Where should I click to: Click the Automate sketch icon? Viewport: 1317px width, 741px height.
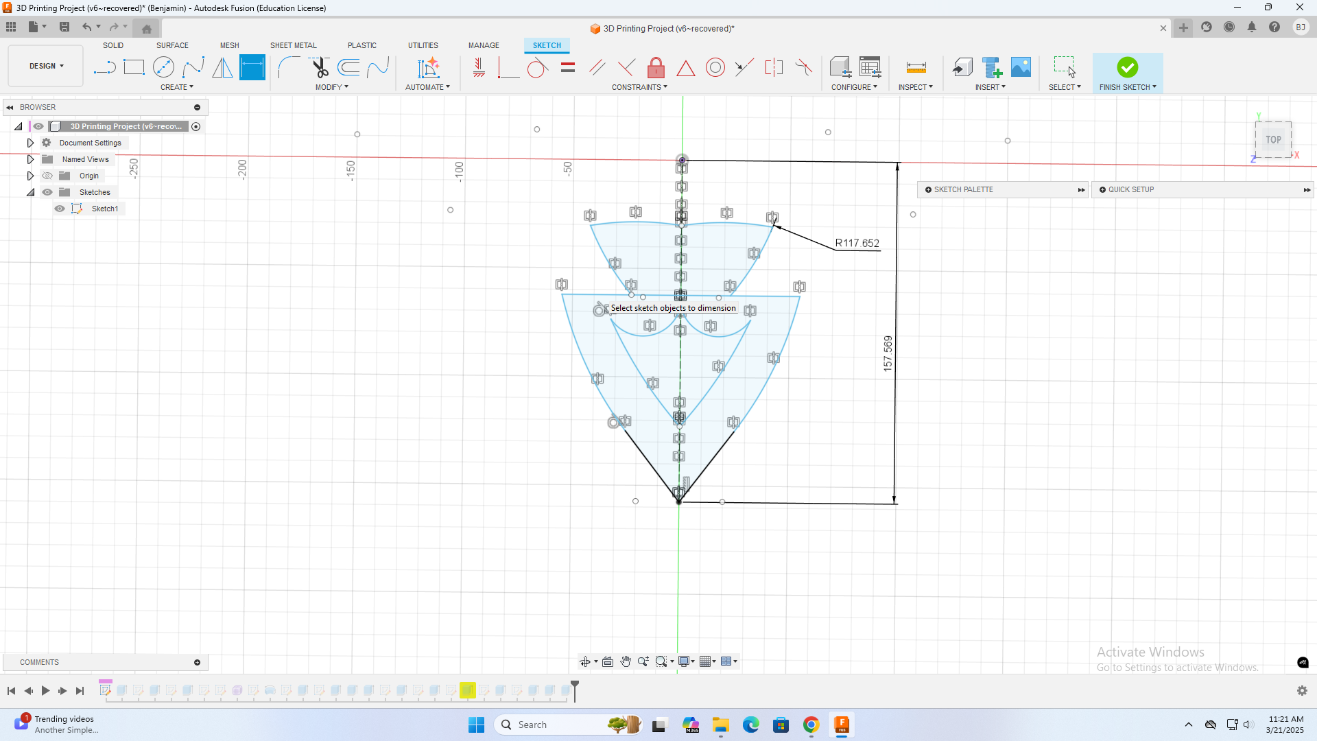coord(428,67)
